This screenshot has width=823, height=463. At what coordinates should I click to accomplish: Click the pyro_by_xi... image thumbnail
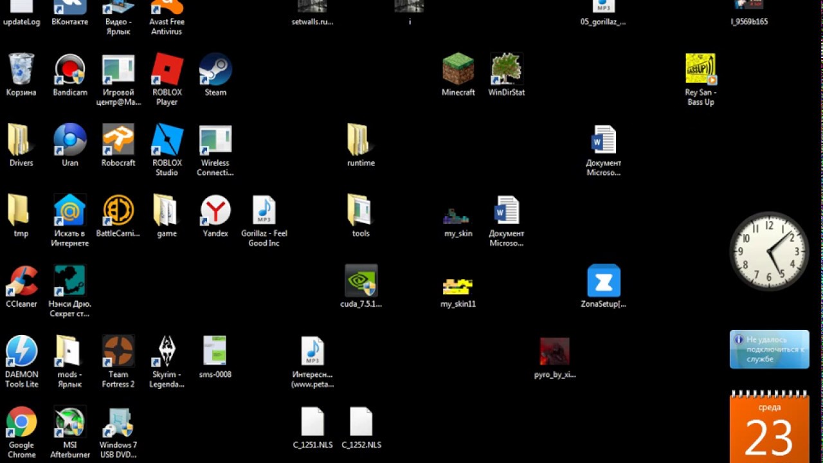555,352
